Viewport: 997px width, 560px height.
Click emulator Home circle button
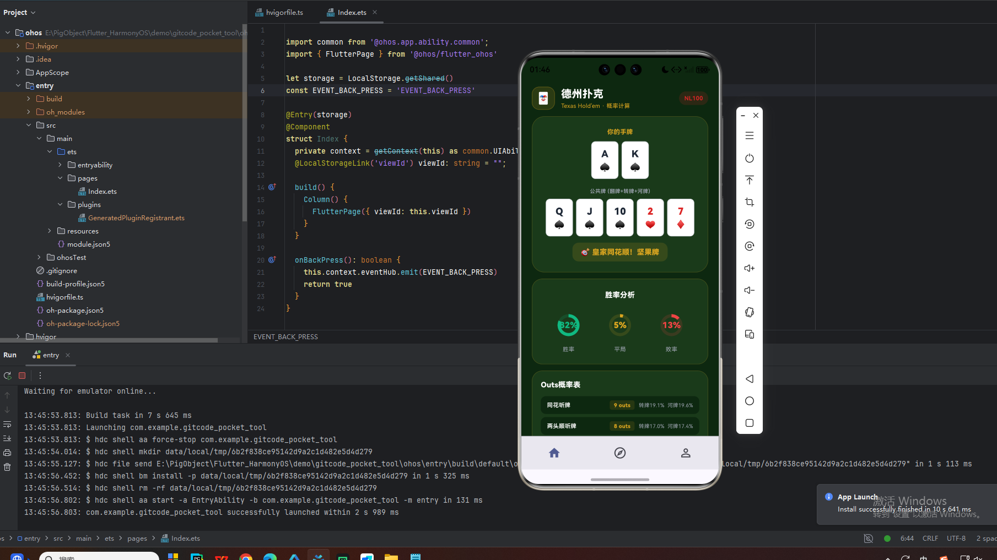750,401
